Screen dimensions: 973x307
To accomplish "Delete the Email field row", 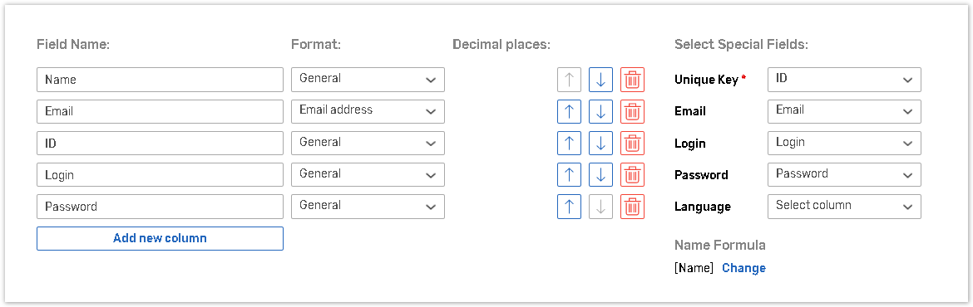I will tap(632, 111).
